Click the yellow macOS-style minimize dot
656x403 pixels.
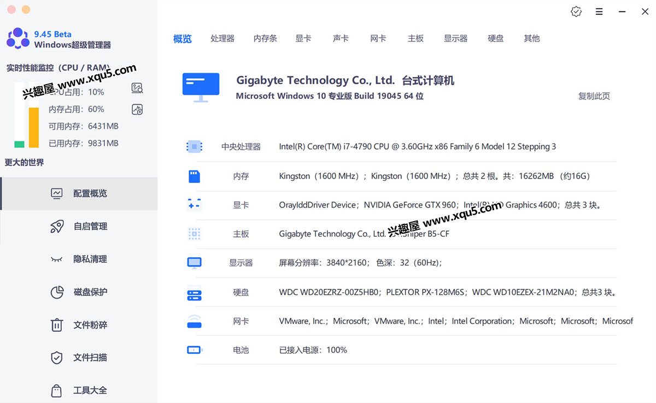26,10
